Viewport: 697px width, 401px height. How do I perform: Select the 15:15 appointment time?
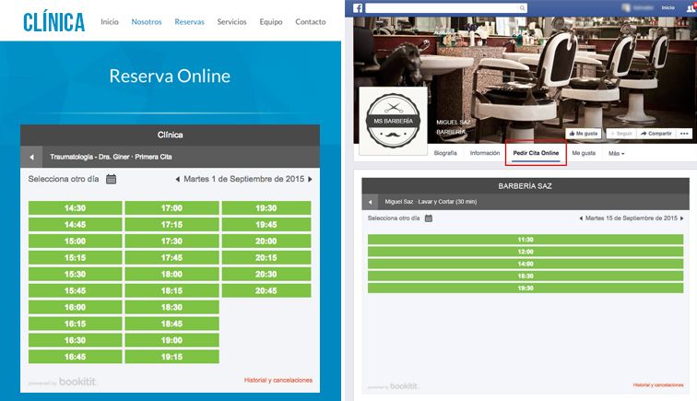pos(75,257)
